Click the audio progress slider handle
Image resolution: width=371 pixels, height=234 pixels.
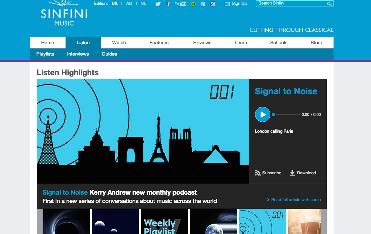[x=273, y=115]
